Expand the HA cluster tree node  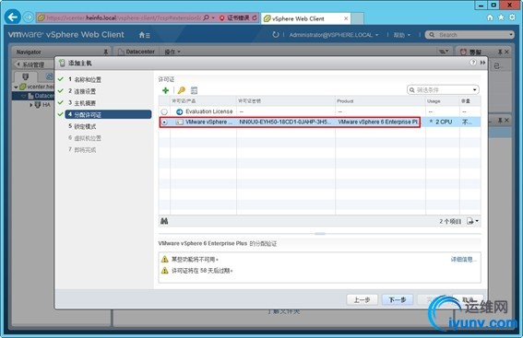coord(31,105)
